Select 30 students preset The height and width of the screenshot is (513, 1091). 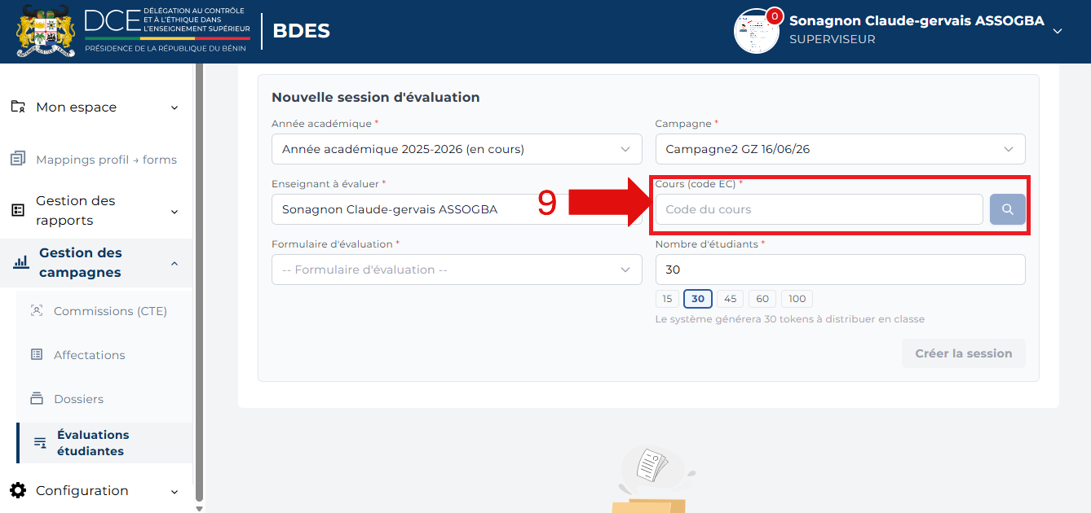[698, 299]
